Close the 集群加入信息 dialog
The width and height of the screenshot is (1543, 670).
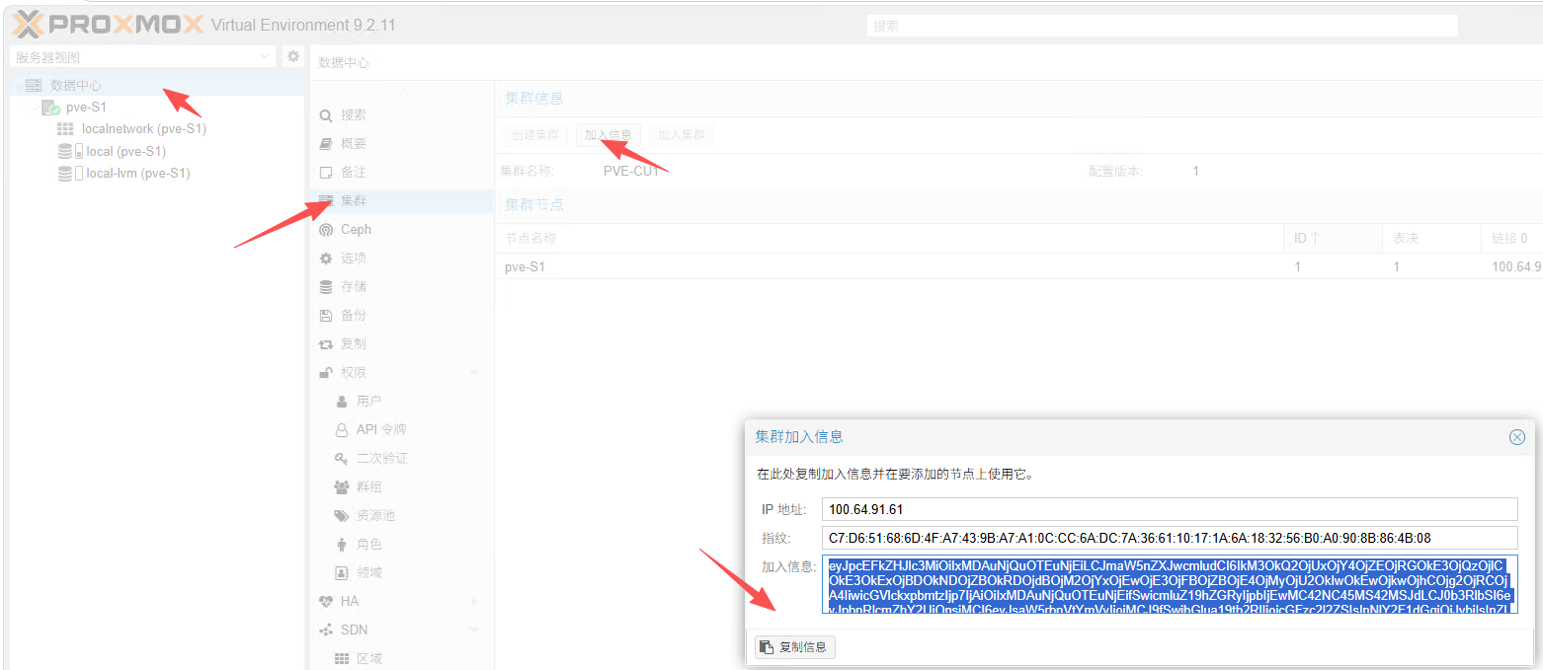1517,437
